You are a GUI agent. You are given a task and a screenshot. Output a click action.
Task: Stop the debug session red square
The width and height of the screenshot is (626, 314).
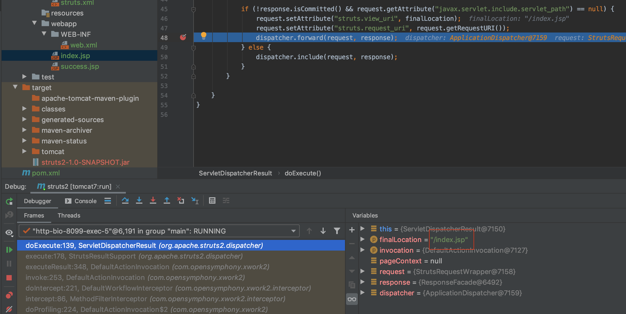pyautogui.click(x=9, y=278)
